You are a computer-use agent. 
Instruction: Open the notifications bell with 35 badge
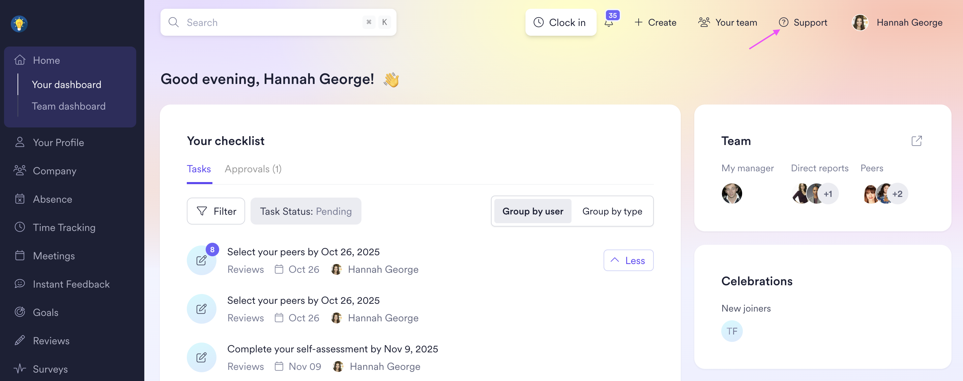click(609, 23)
